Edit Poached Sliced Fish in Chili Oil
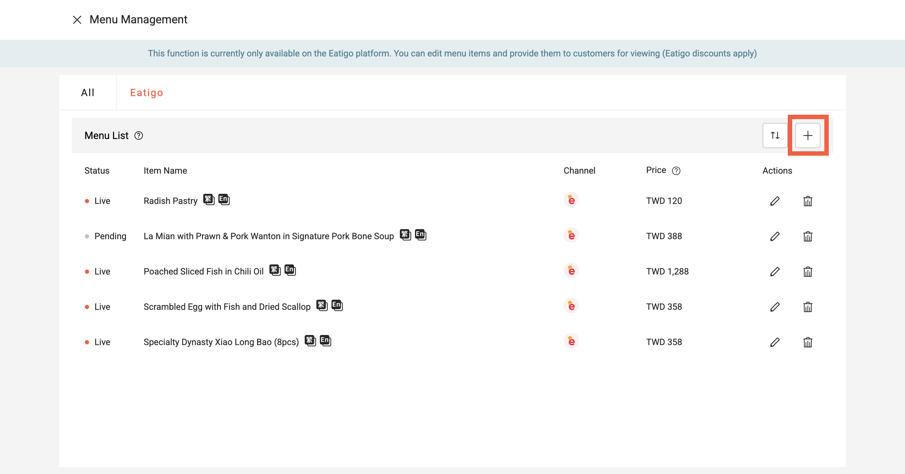This screenshot has width=905, height=474. click(x=775, y=272)
